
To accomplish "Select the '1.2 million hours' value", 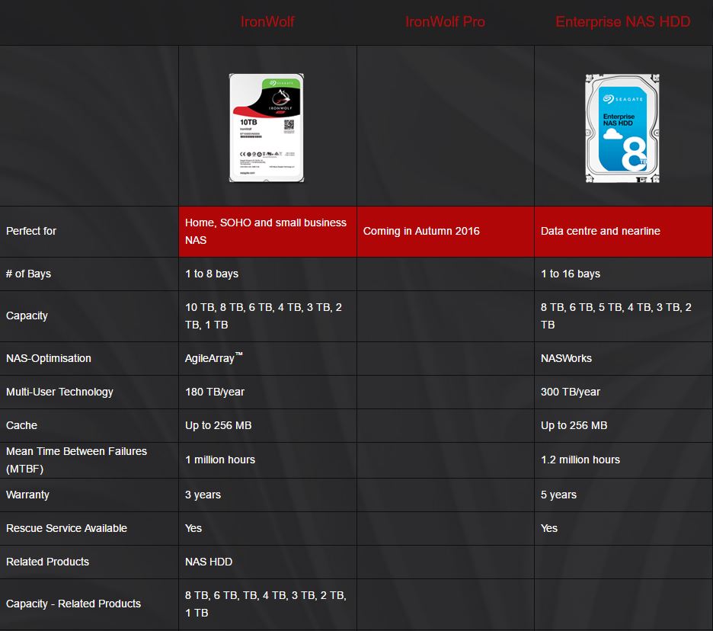I will coord(580,460).
